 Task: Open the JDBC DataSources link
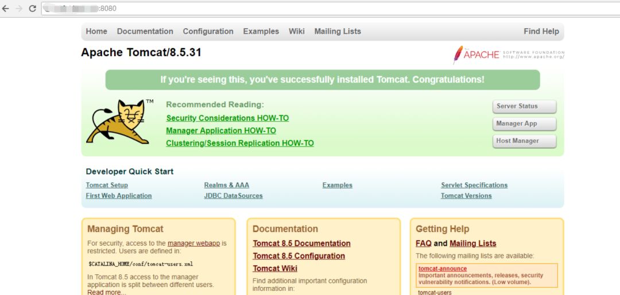pos(233,196)
